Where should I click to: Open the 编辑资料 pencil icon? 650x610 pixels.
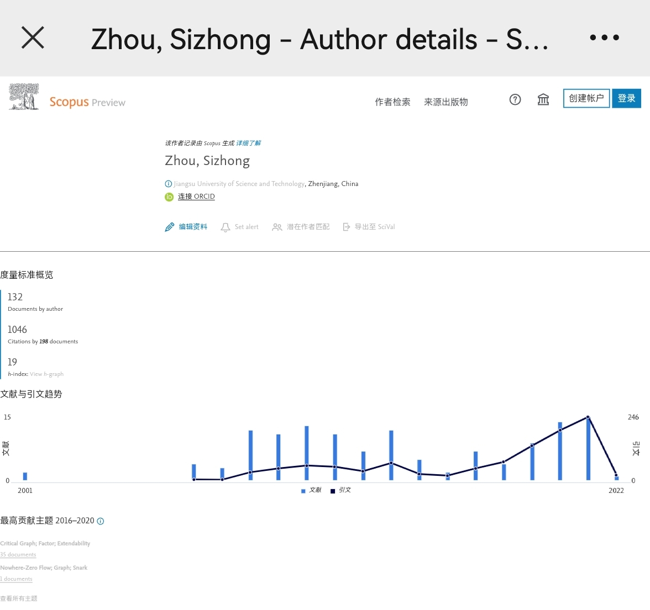point(170,226)
